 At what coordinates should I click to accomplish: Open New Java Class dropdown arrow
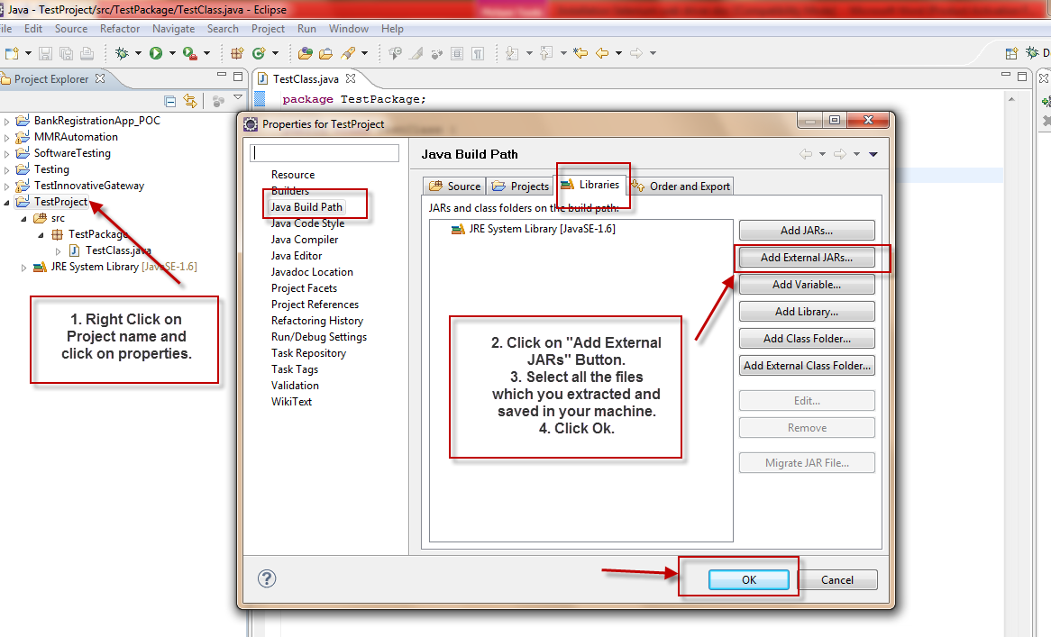click(276, 53)
